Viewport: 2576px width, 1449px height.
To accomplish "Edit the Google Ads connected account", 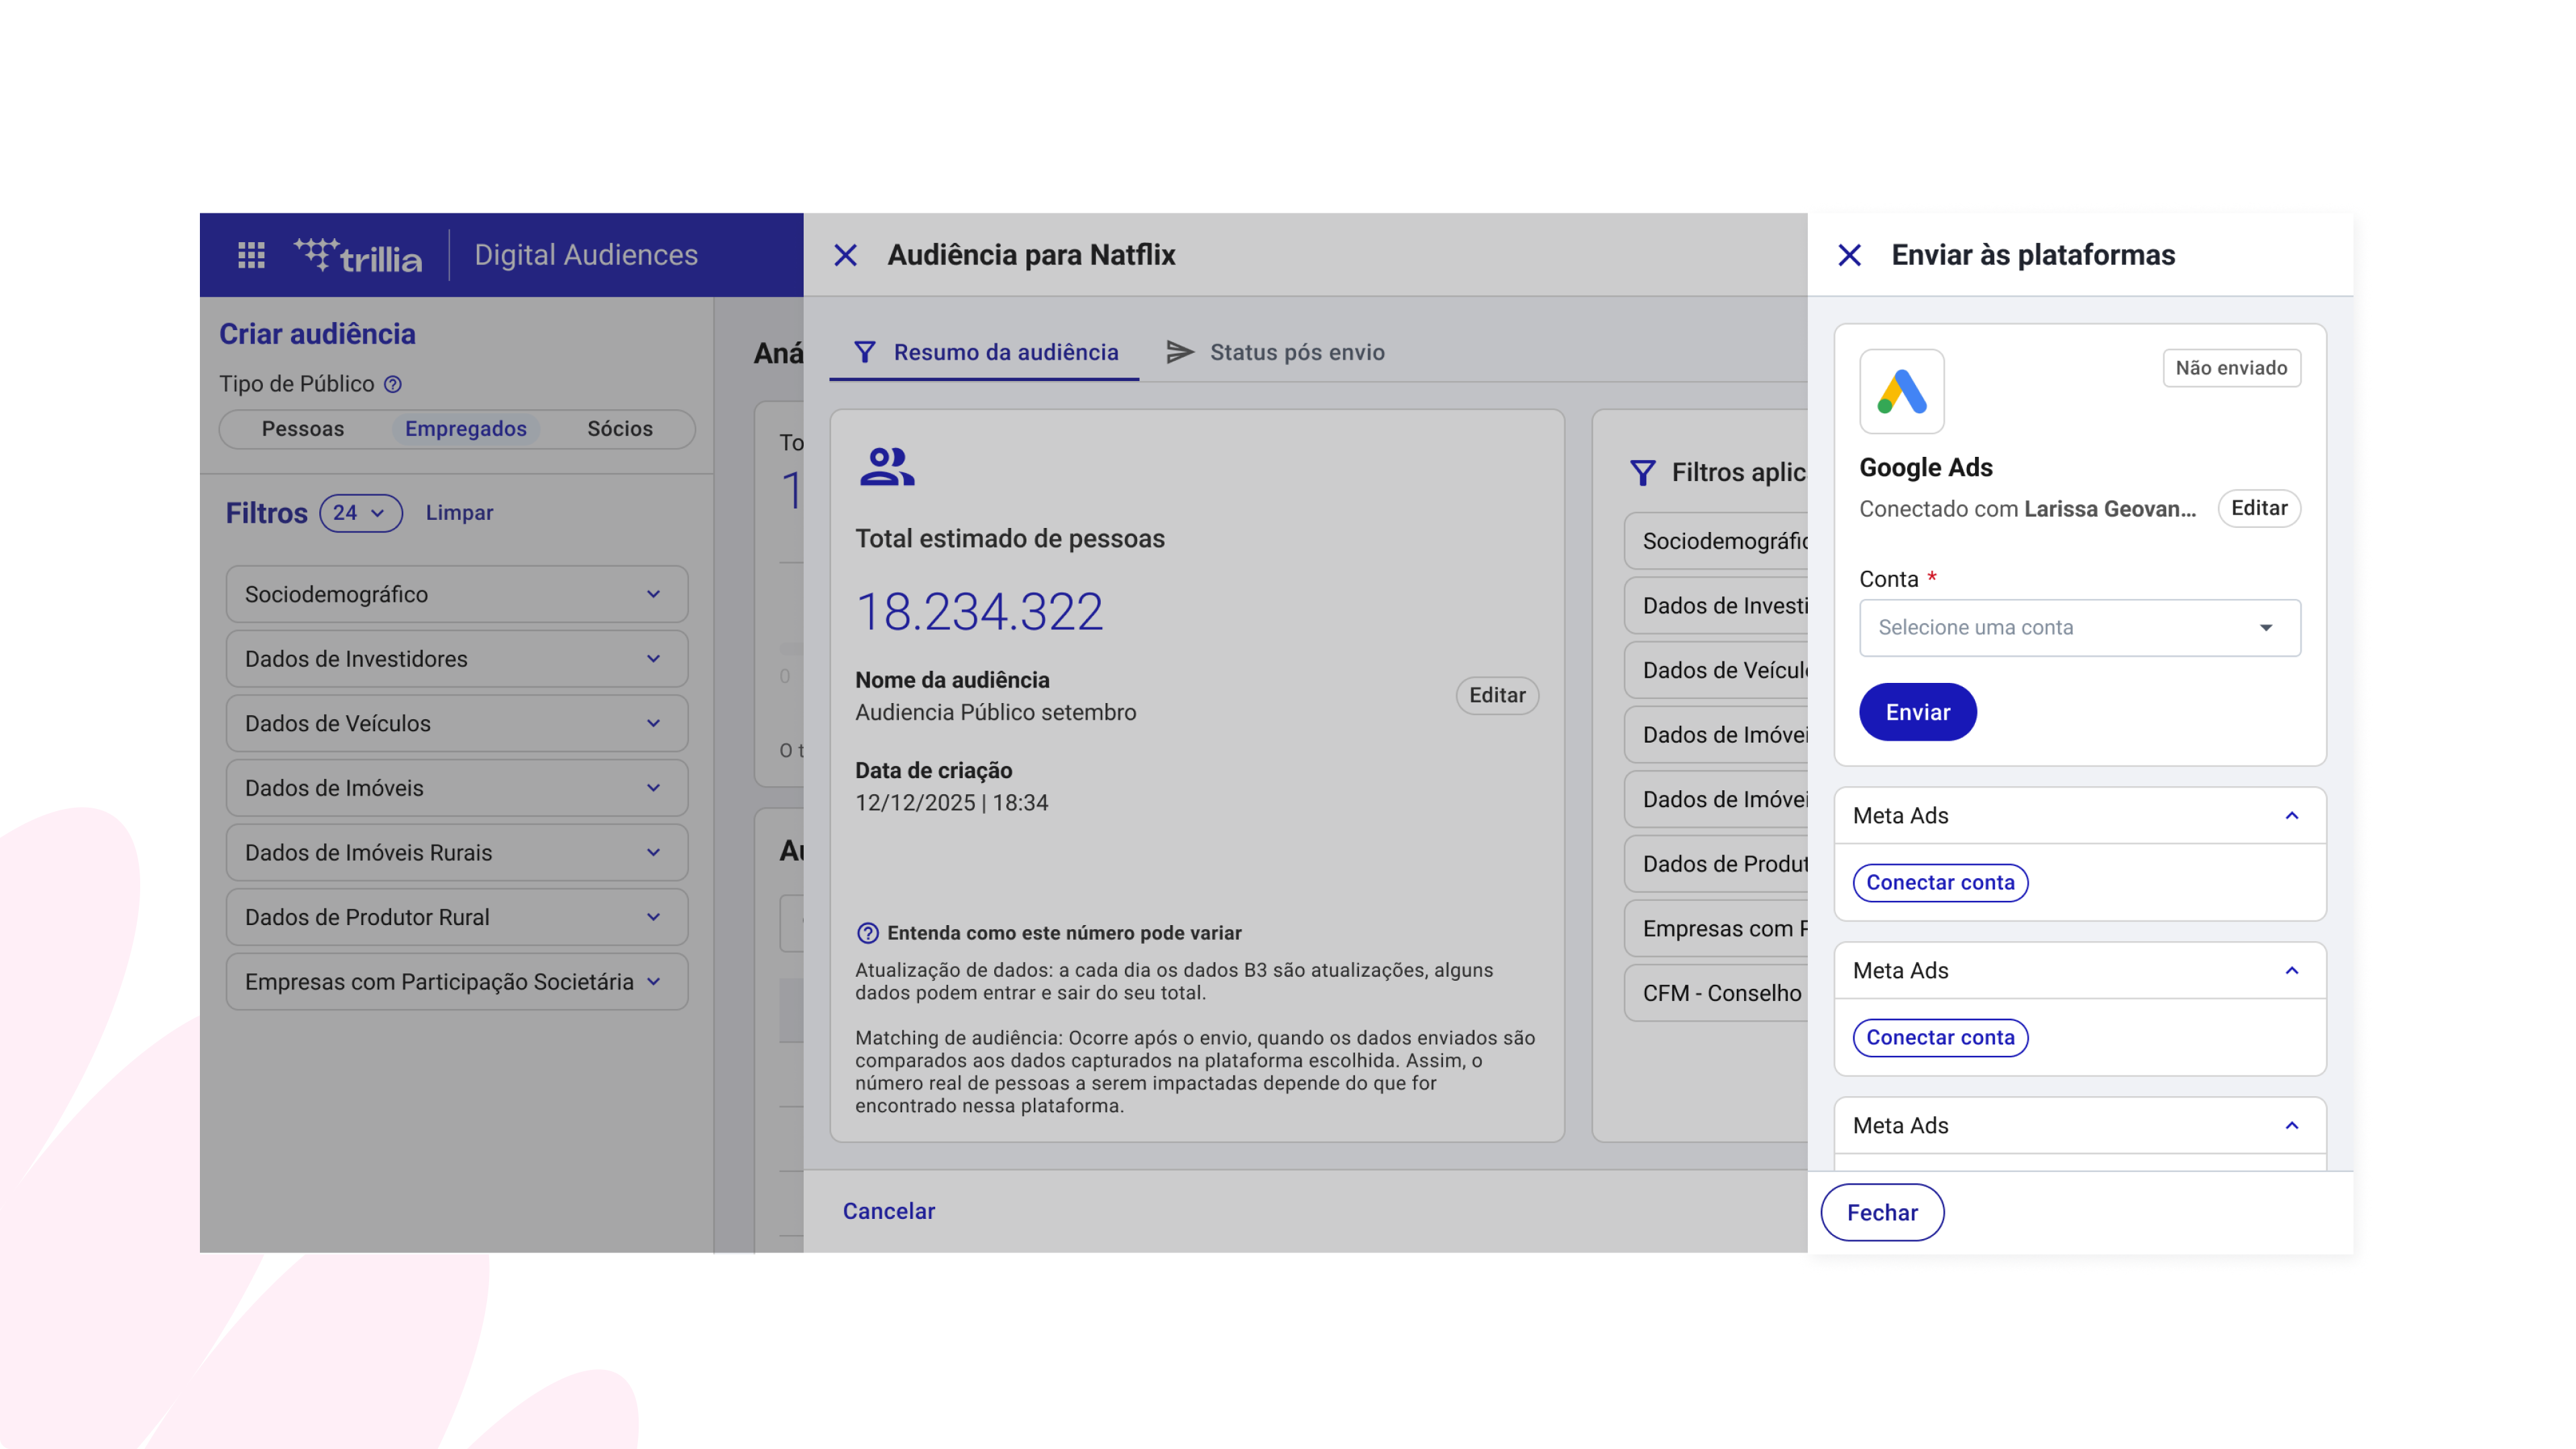I will 2259,508.
